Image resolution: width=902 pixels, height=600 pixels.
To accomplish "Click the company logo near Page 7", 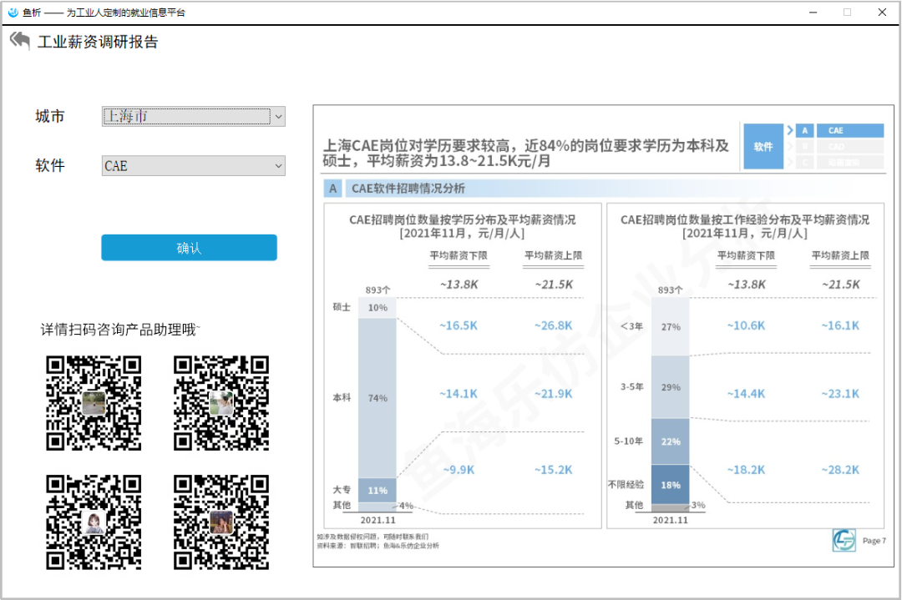I will (x=844, y=540).
